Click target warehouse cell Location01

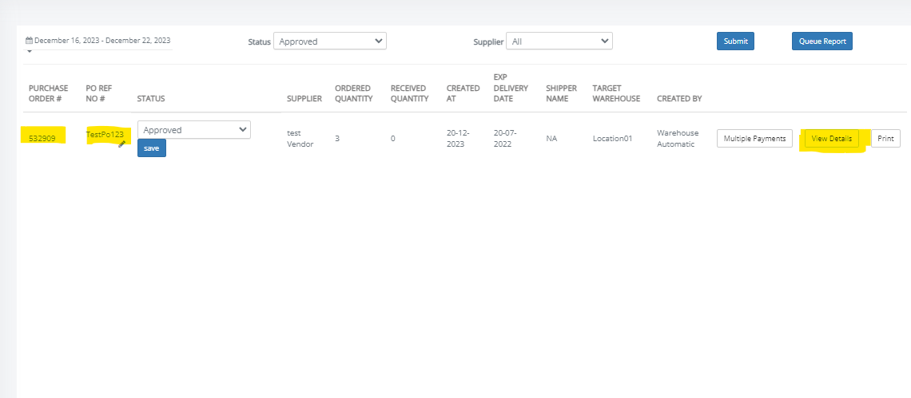613,139
